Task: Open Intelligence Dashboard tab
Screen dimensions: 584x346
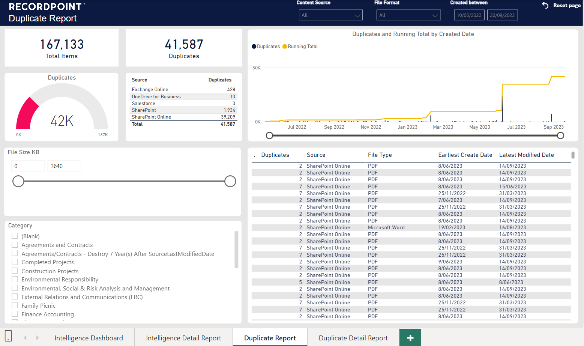Action: 89,338
